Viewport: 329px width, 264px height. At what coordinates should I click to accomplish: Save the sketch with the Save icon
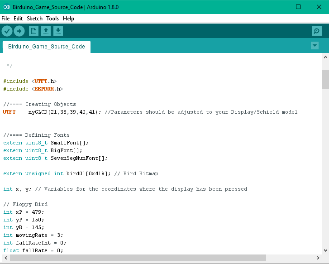(58, 31)
